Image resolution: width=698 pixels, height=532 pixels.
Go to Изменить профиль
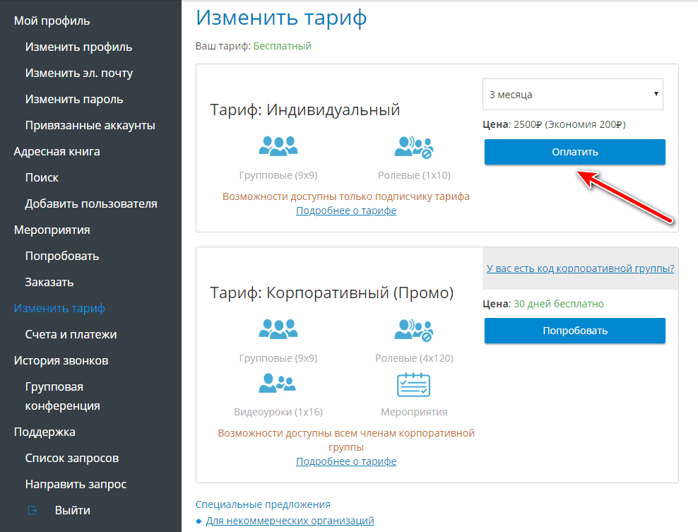pos(79,47)
